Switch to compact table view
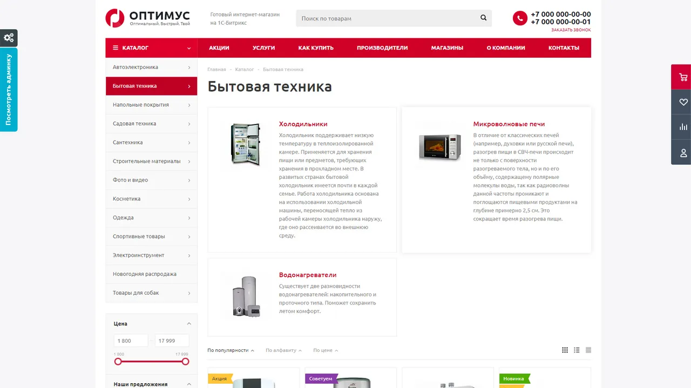The height and width of the screenshot is (388, 691). tap(588, 350)
